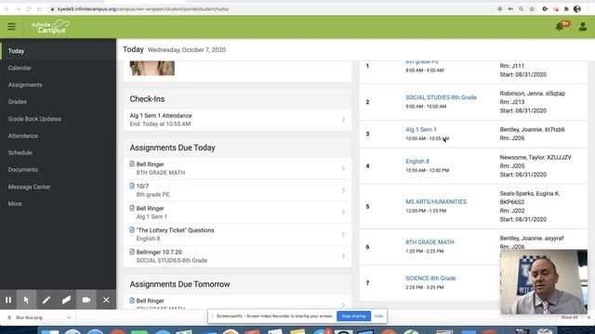Open the SOCIAL STUDIES-8th Grade course link

pyautogui.click(x=441, y=97)
